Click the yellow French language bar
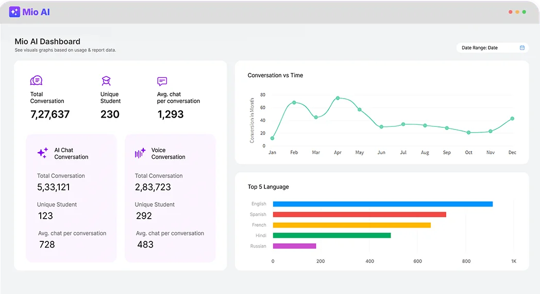 click(x=351, y=225)
